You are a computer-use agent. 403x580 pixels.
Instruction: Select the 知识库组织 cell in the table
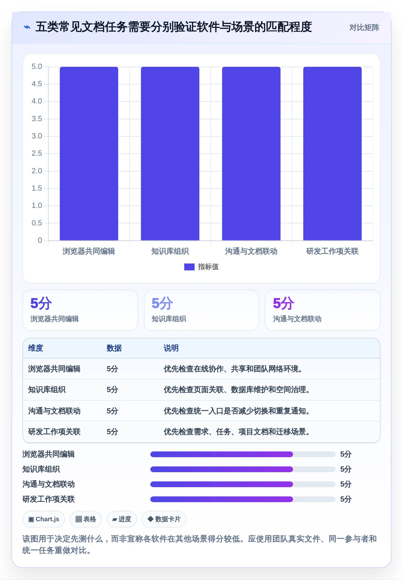click(47, 390)
